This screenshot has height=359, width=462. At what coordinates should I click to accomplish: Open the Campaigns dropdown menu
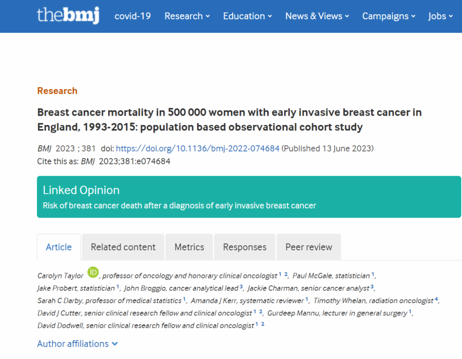coord(389,16)
